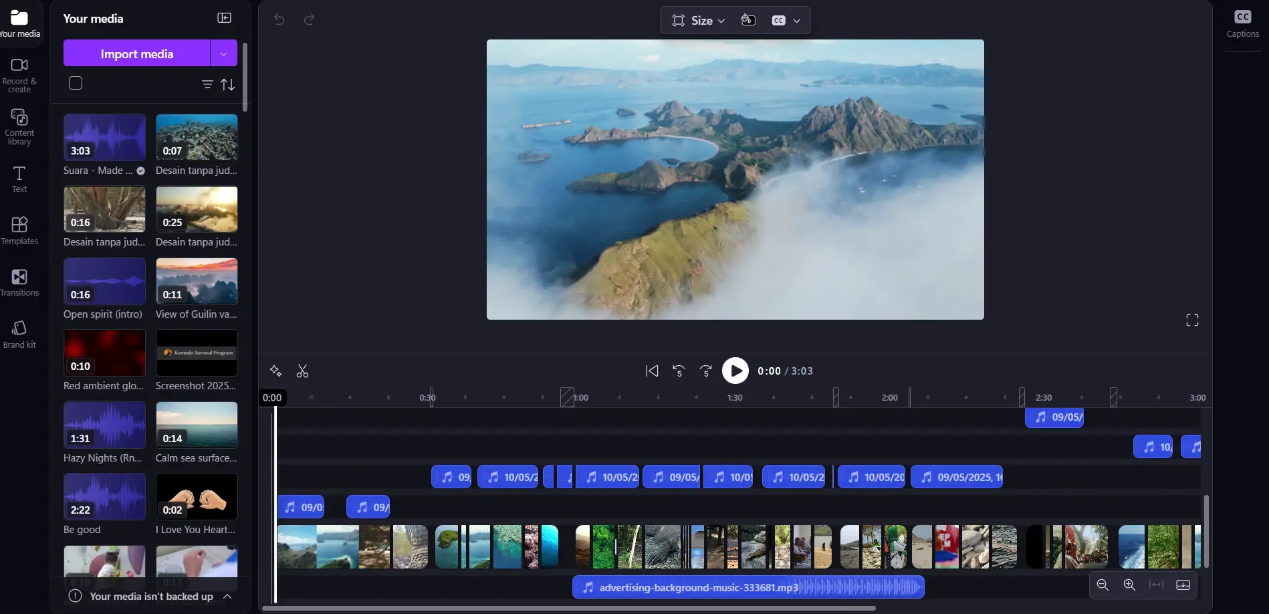Tick the select-all media checkbox
The width and height of the screenshot is (1269, 614).
coord(76,83)
